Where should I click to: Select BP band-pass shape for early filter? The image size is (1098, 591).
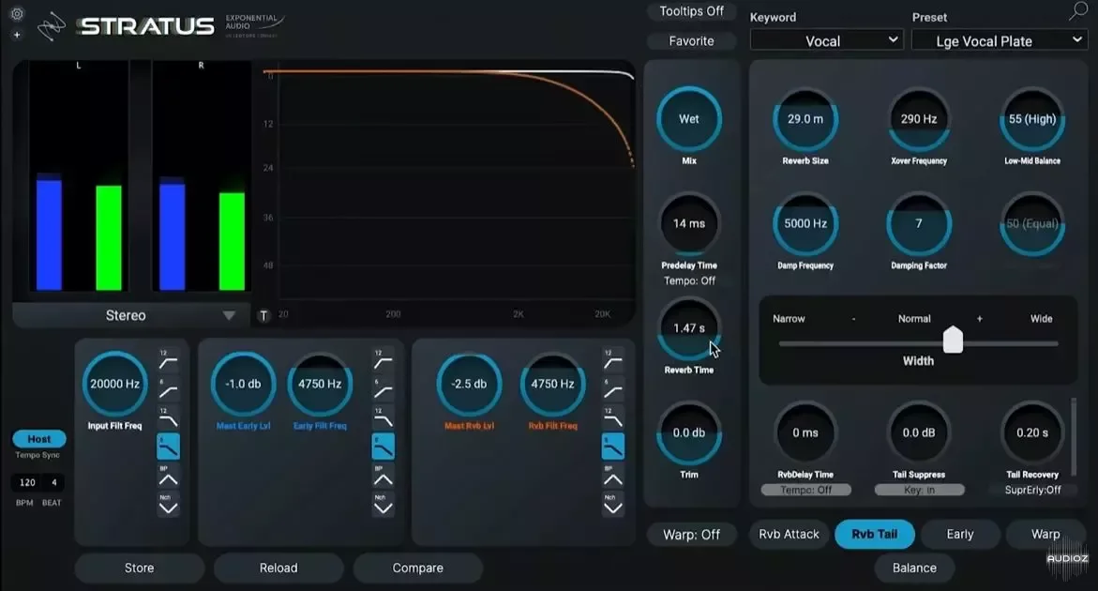pos(384,477)
